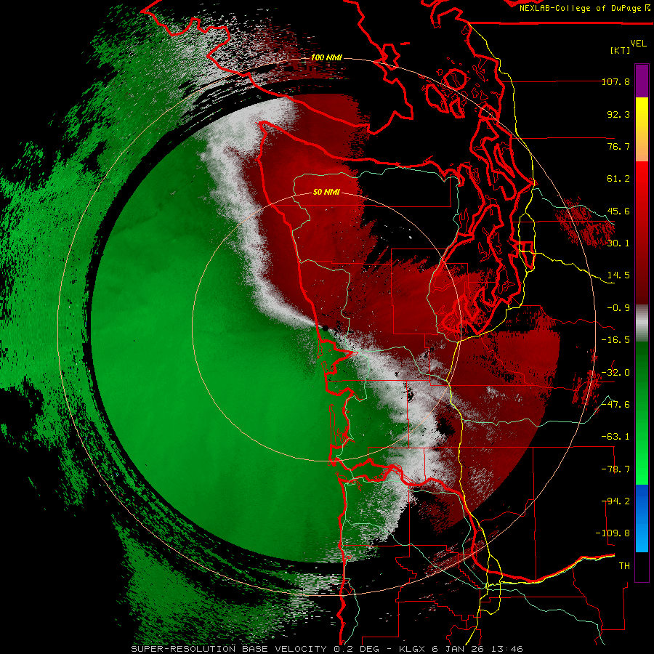Click the 107.8 legend value
654x654 pixels.
(615, 81)
